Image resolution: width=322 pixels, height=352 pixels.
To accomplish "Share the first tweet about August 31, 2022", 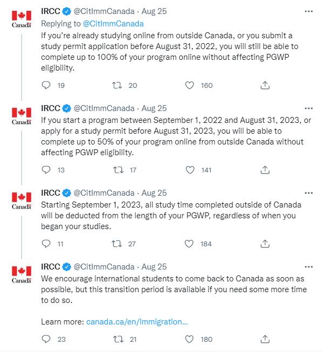I will click(x=265, y=85).
